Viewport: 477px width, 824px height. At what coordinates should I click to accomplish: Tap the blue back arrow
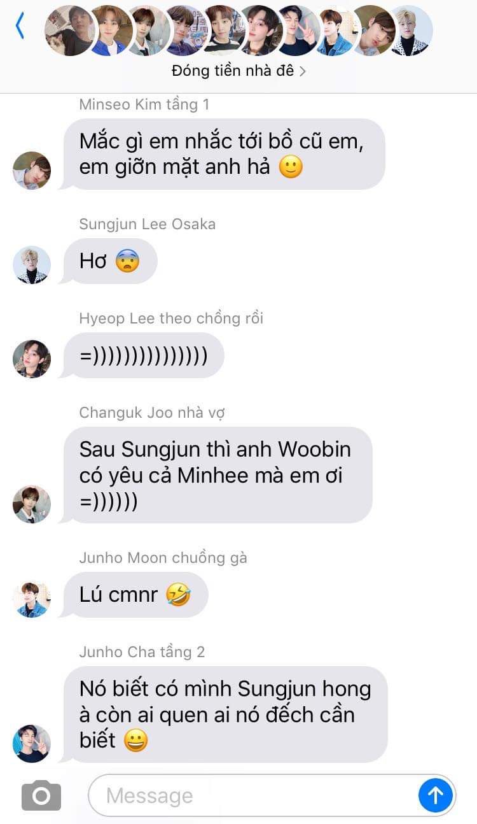pos(20,26)
